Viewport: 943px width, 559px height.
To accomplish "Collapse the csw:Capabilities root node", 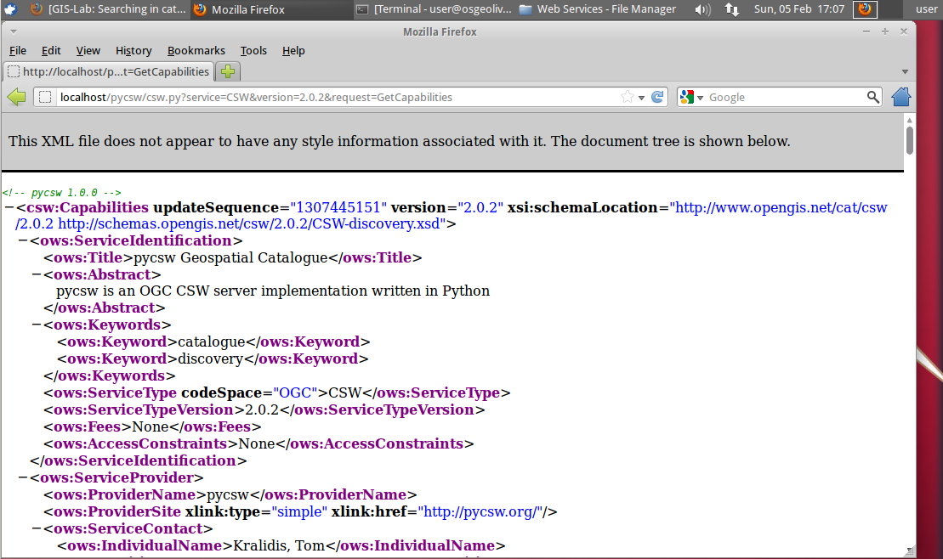I will click(x=9, y=207).
